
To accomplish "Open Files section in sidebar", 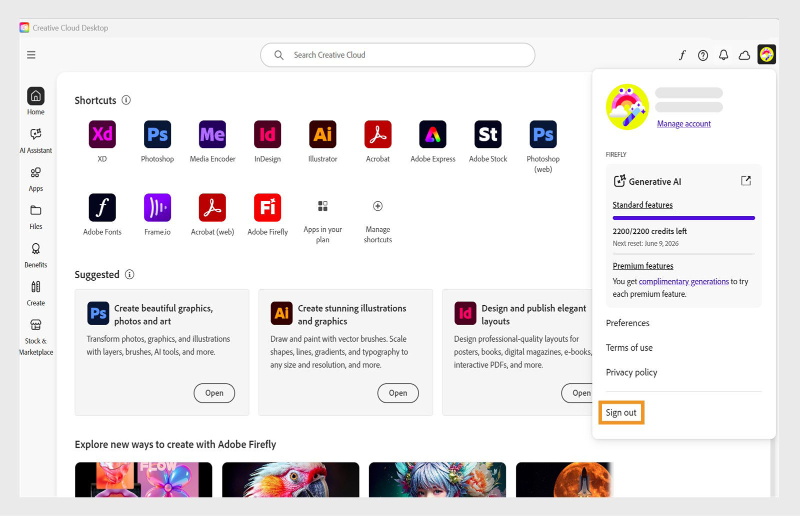I will pos(35,217).
